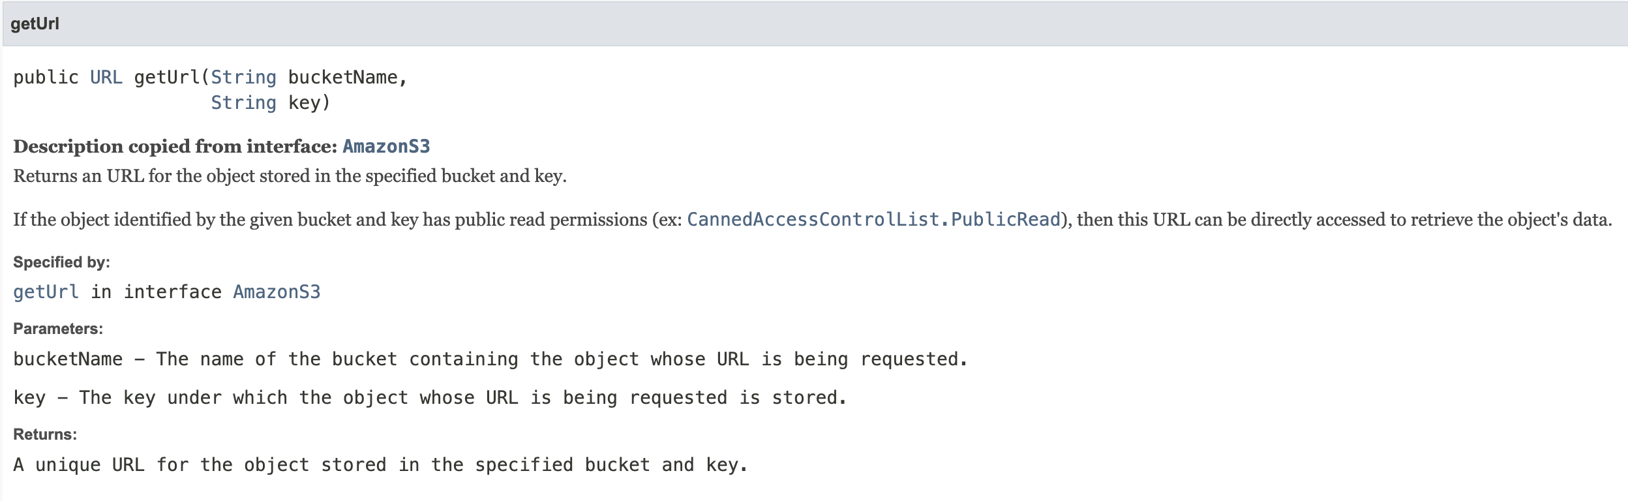
Task: Click the 'A unique URL' return description
Action: tap(380, 464)
